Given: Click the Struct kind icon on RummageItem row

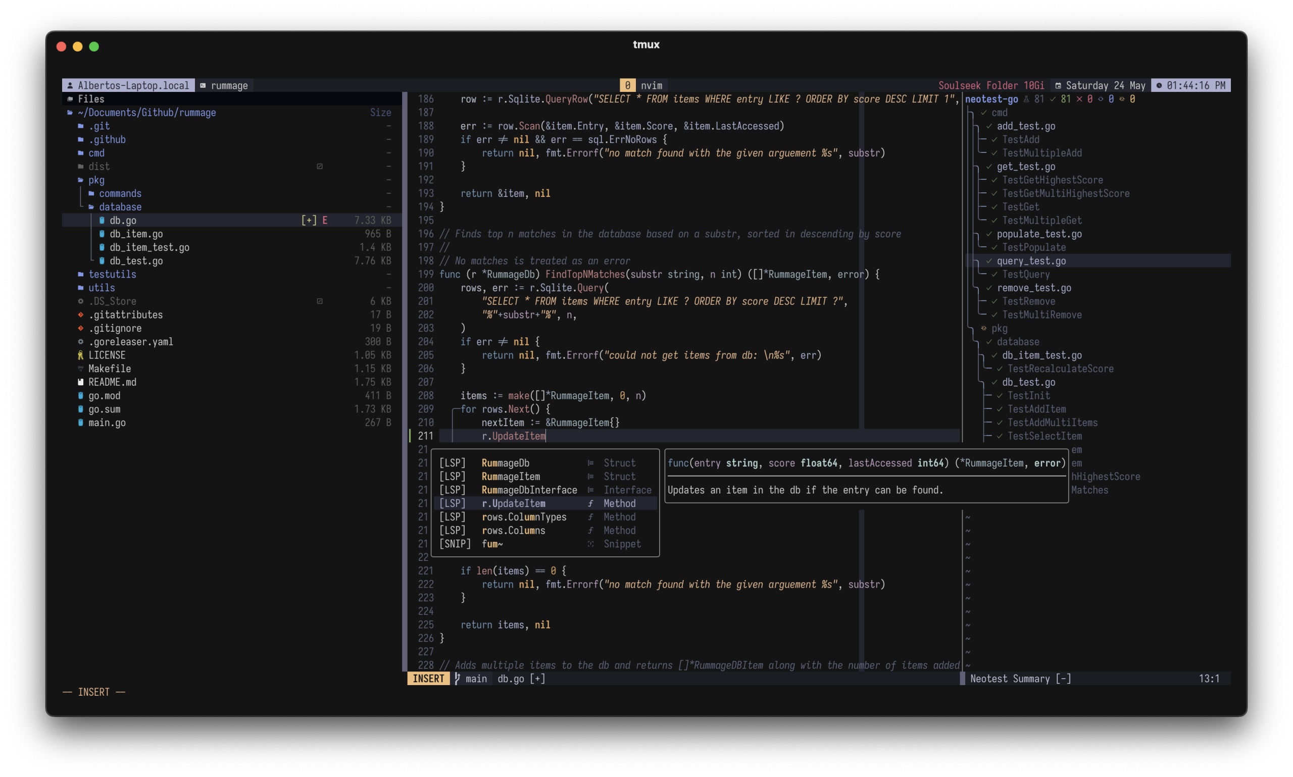Looking at the screenshot, I should click(591, 477).
